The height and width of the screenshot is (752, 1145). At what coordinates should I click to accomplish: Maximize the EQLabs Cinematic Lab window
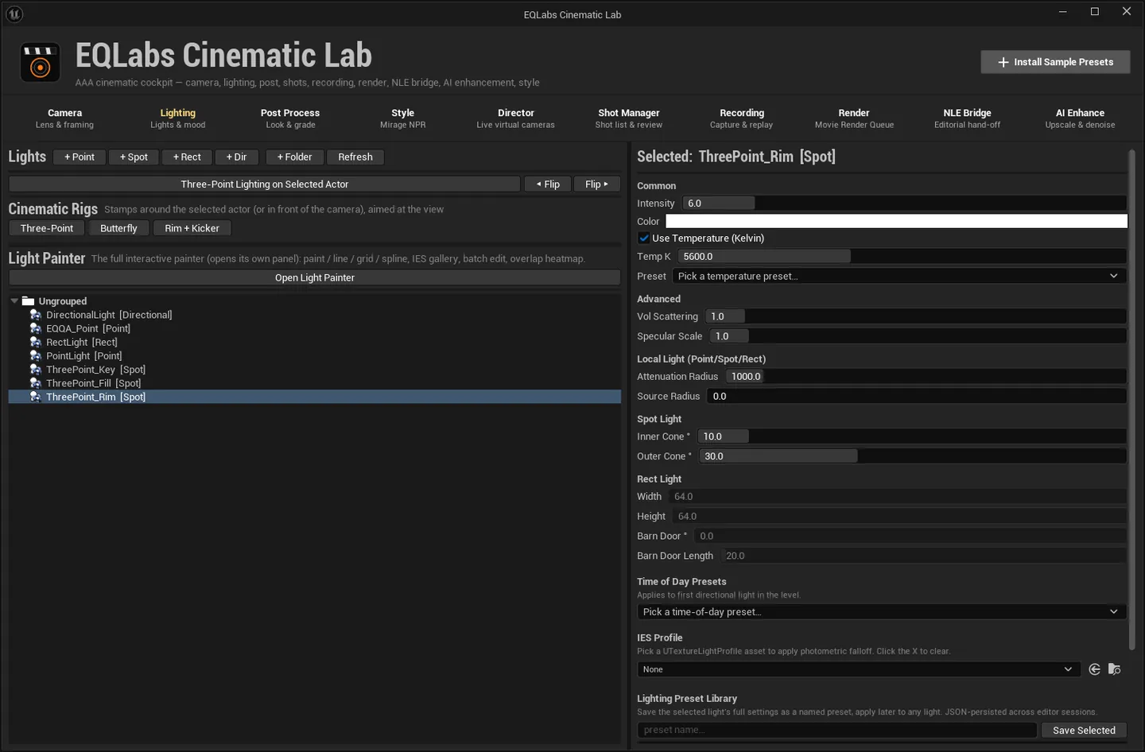[1095, 12]
